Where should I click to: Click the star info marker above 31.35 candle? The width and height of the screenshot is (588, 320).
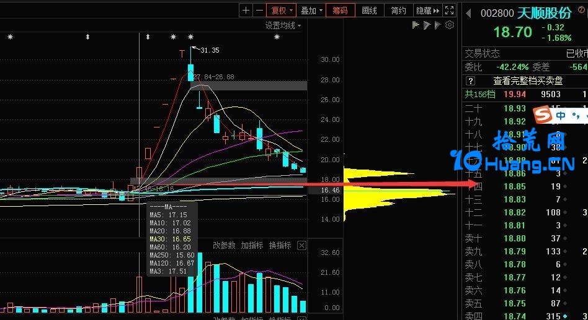pos(191,37)
